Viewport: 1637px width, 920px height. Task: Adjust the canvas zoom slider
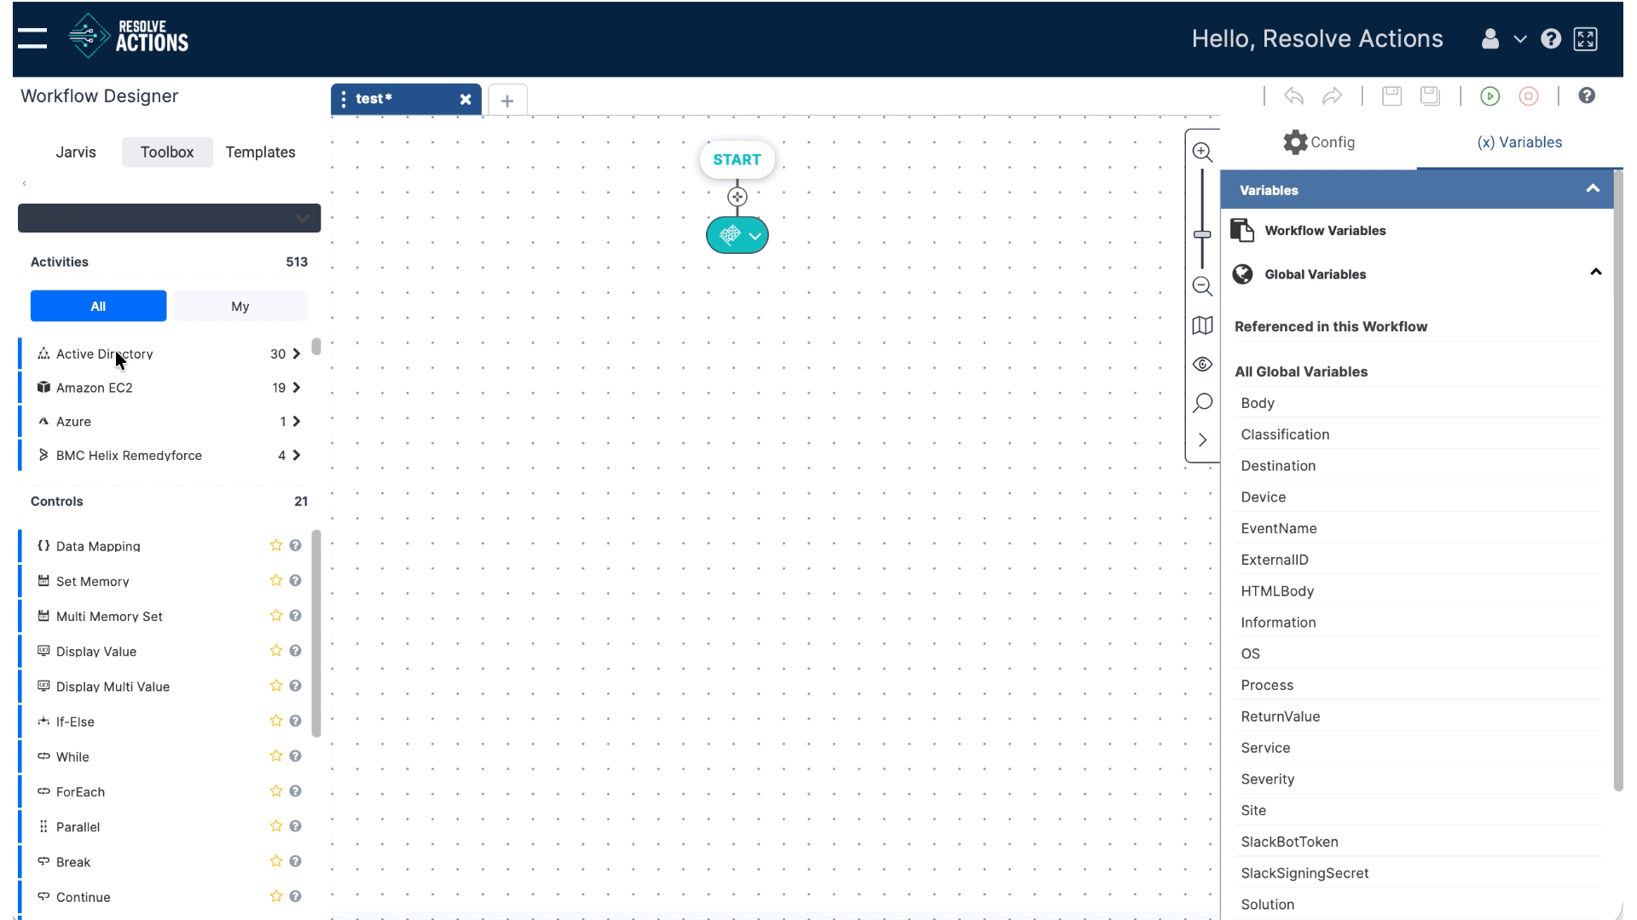point(1203,234)
